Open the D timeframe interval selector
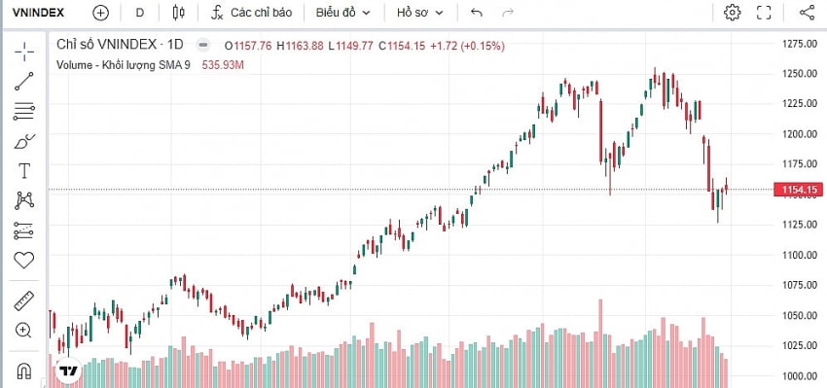Viewport: 827px width, 388px height. click(x=140, y=13)
